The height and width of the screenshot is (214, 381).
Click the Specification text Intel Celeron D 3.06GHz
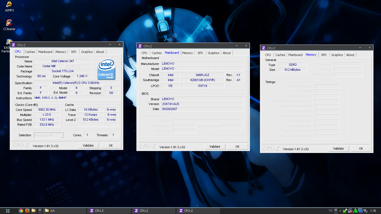pos(76,83)
